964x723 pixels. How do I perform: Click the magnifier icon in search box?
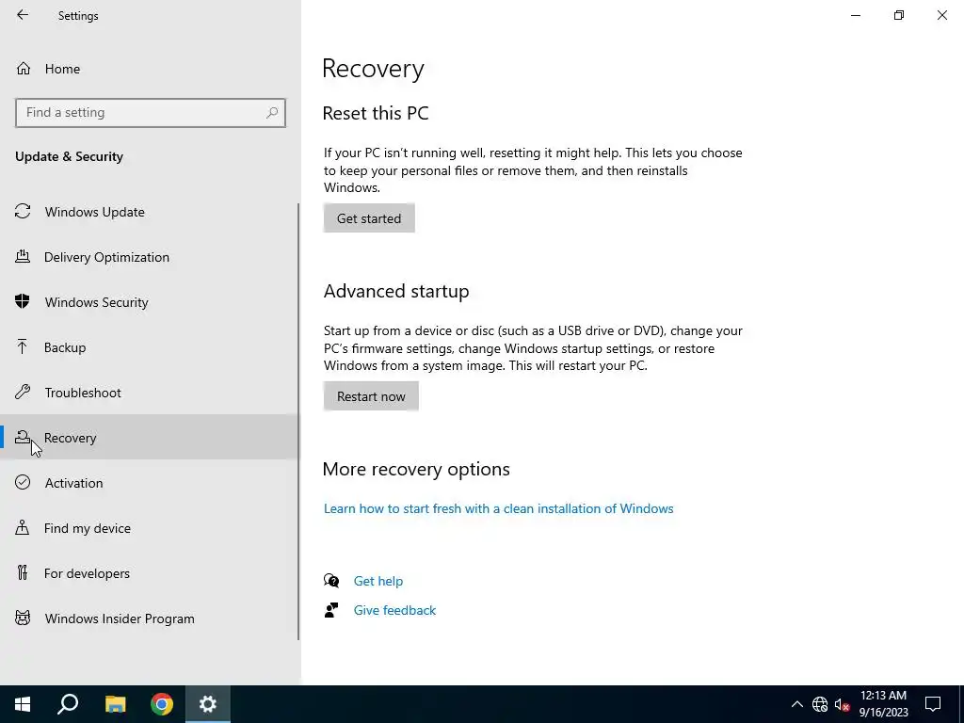pyautogui.click(x=272, y=113)
